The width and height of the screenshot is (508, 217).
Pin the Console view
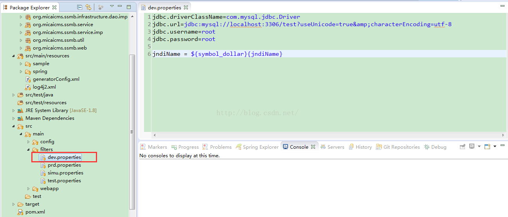click(462, 147)
